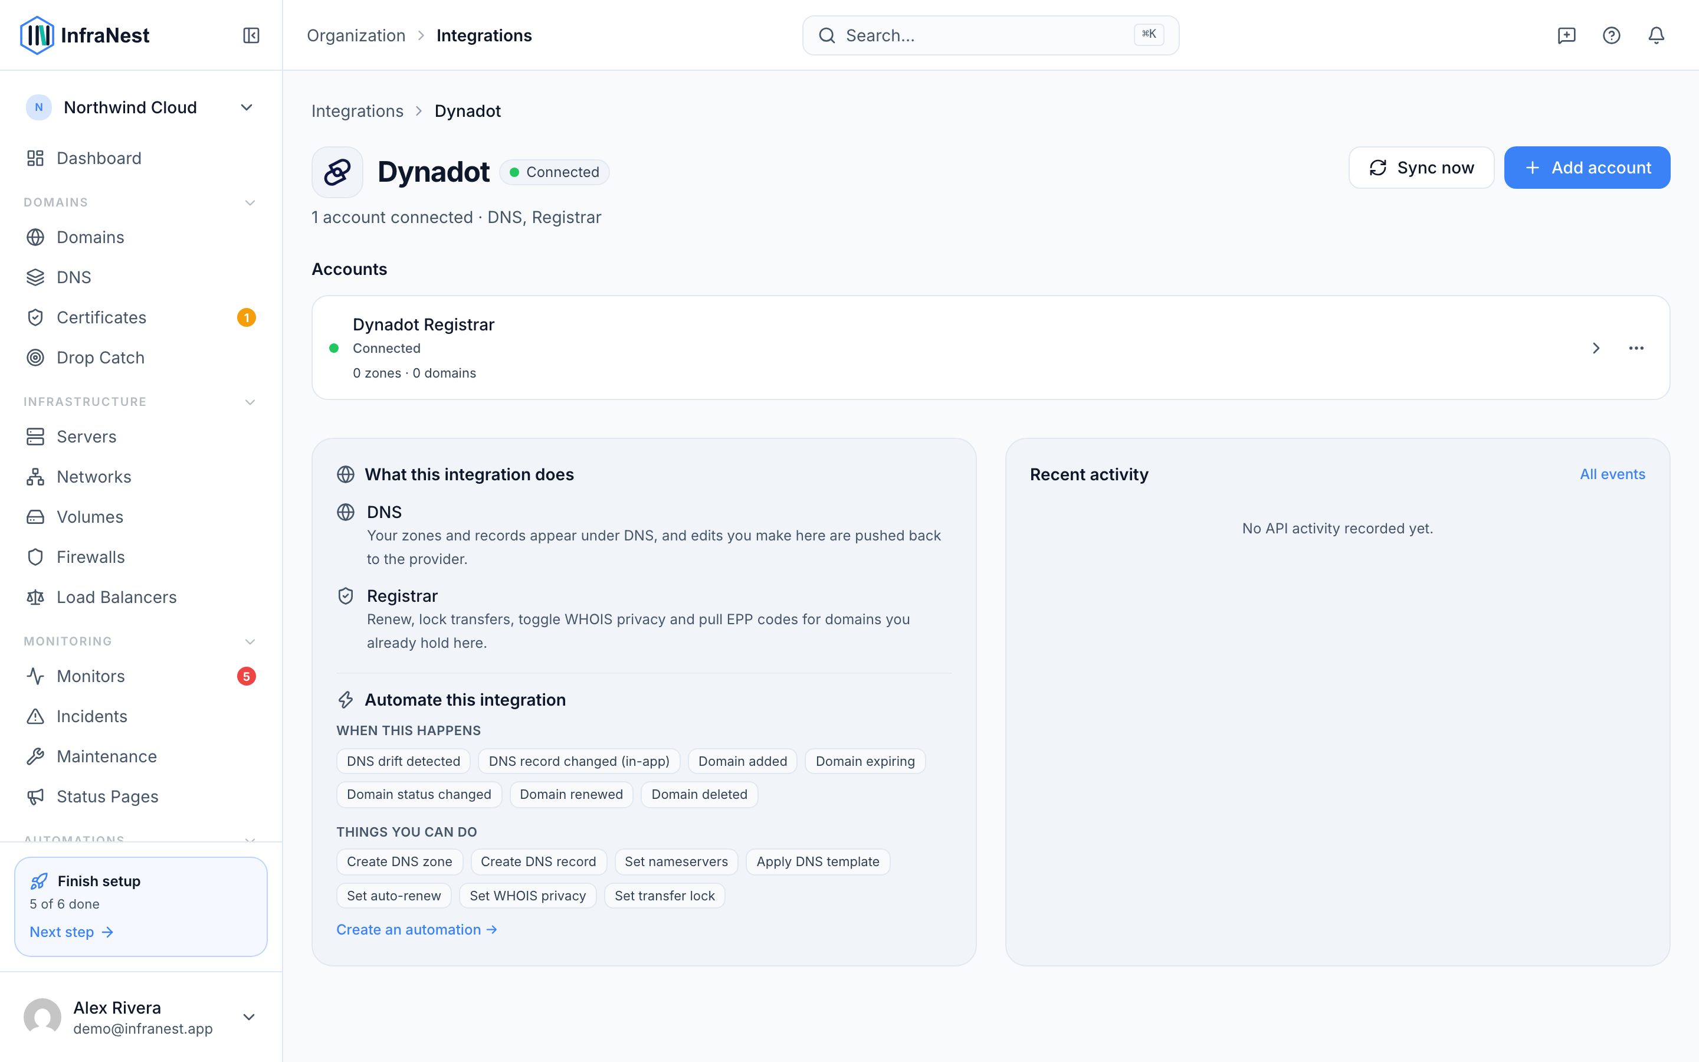Image resolution: width=1699 pixels, height=1062 pixels.
Task: Click the Drop Catch target icon
Action: tap(35, 358)
